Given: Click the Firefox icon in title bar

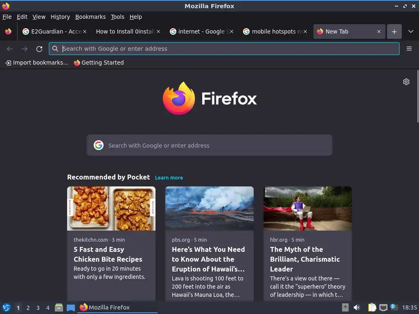Looking at the screenshot, I should (x=6, y=6).
